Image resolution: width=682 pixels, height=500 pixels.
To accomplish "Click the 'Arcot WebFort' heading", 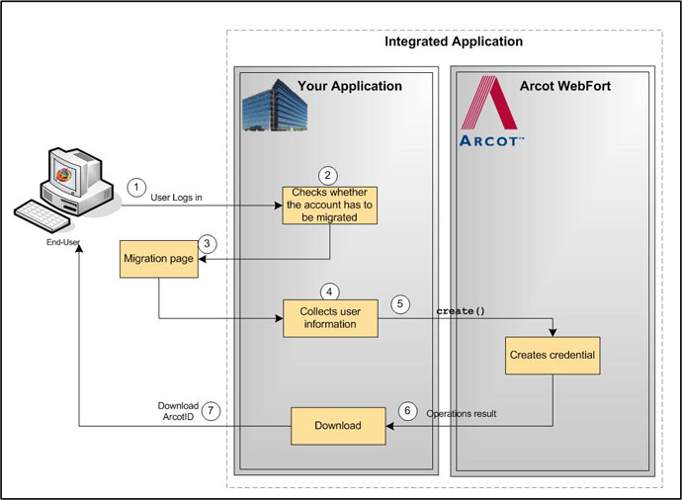I will pyautogui.click(x=565, y=86).
